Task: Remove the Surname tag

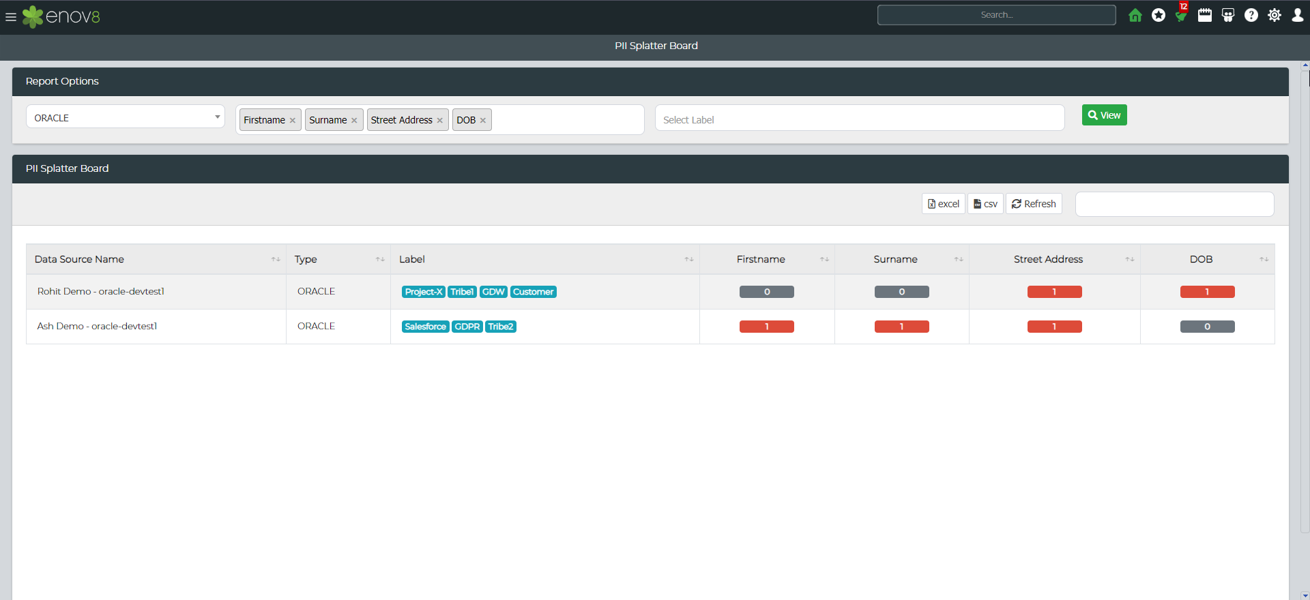Action: (354, 121)
